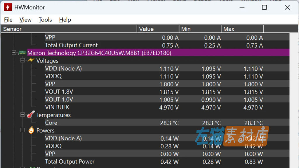Click the 0.83 W max of Total Output Power
Image resolution: width=299 pixels, height=168 pixels.
tap(254, 162)
